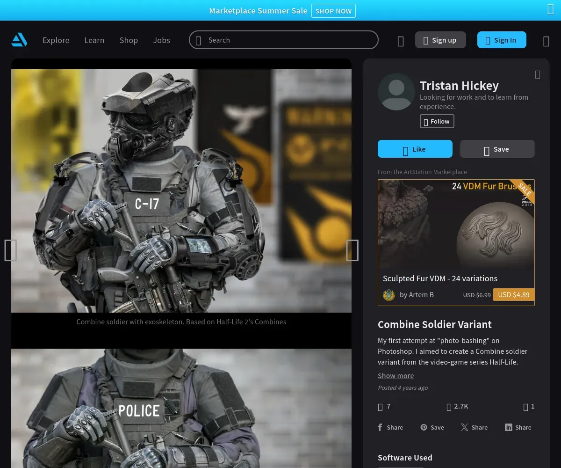Viewport: 561px width, 468px height.
Task: Open Tristan Hickey's profile avatar
Action: point(396,92)
